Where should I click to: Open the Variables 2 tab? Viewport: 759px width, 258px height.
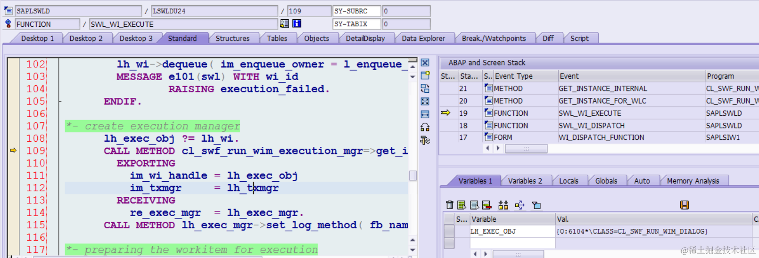[x=525, y=181]
